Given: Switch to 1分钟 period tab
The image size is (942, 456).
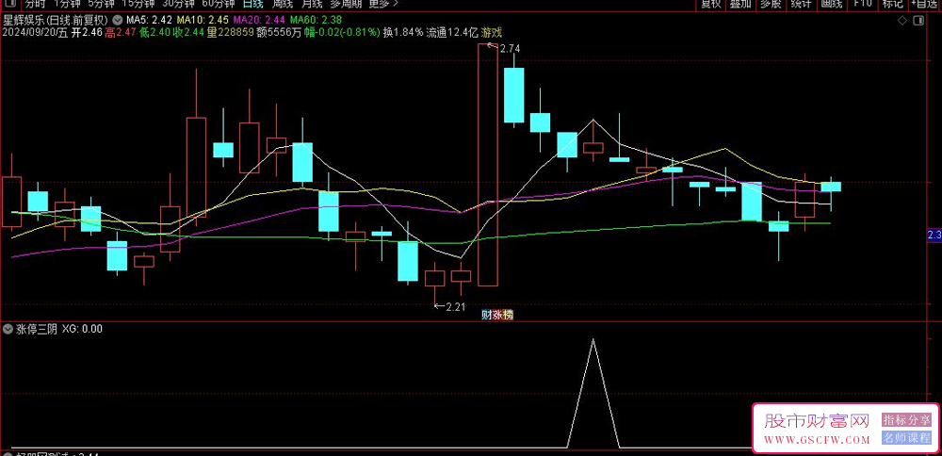Looking at the screenshot, I should pos(66,4).
